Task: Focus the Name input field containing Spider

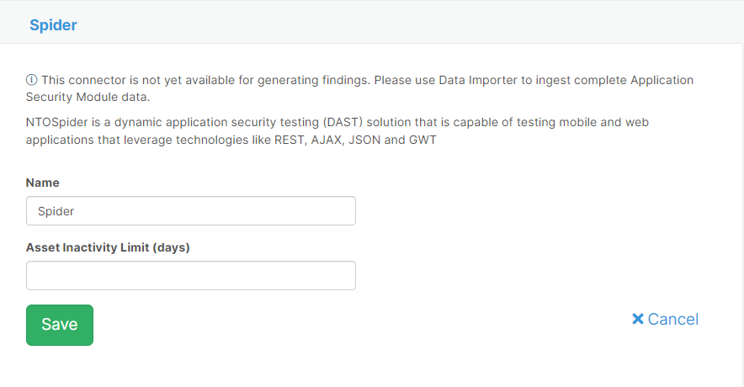Action: pos(191,211)
